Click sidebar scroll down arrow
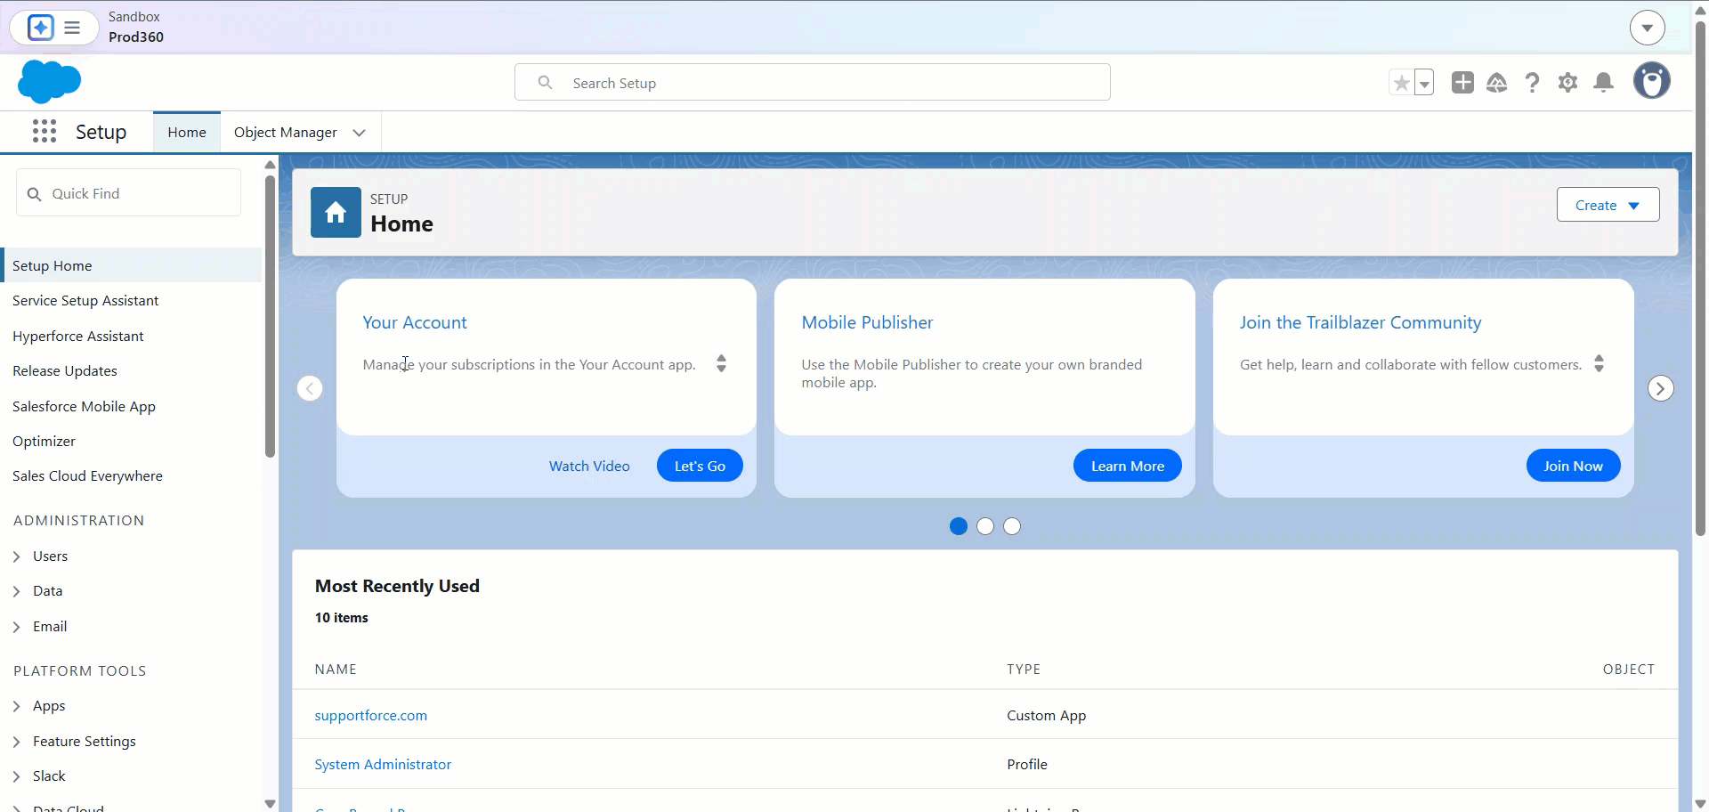 [x=270, y=804]
